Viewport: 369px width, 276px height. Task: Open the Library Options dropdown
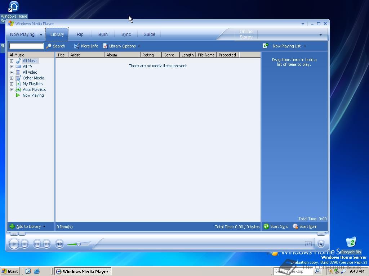[121, 46]
